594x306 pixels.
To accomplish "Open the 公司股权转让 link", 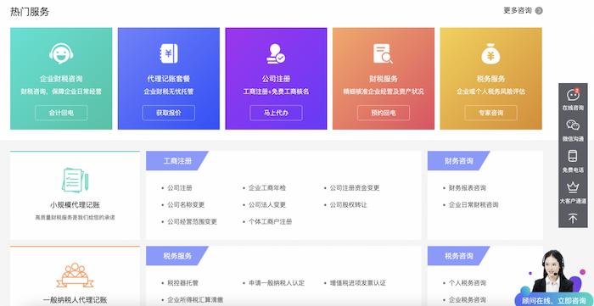I will (x=348, y=205).
